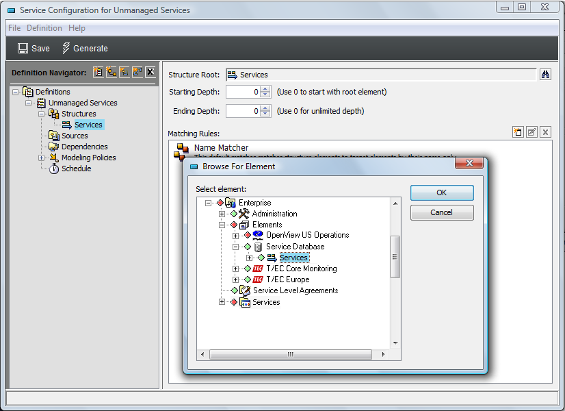Select T/EC Core Monitoring element

click(302, 269)
